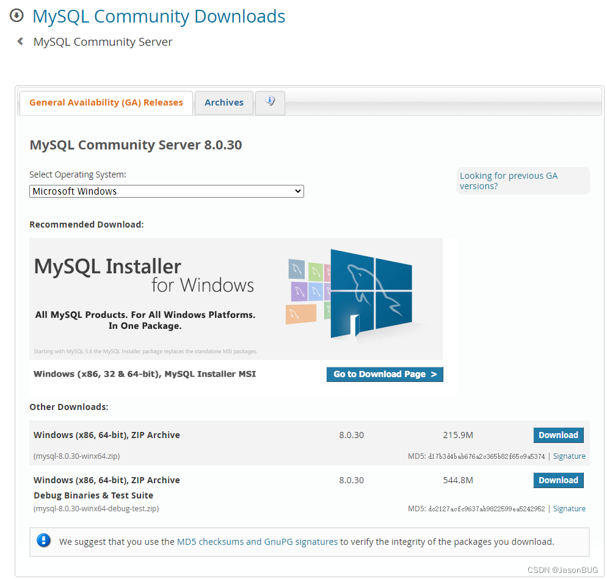
Task: Open MD5 checksums and GnuPG signatures link
Action: 257,542
